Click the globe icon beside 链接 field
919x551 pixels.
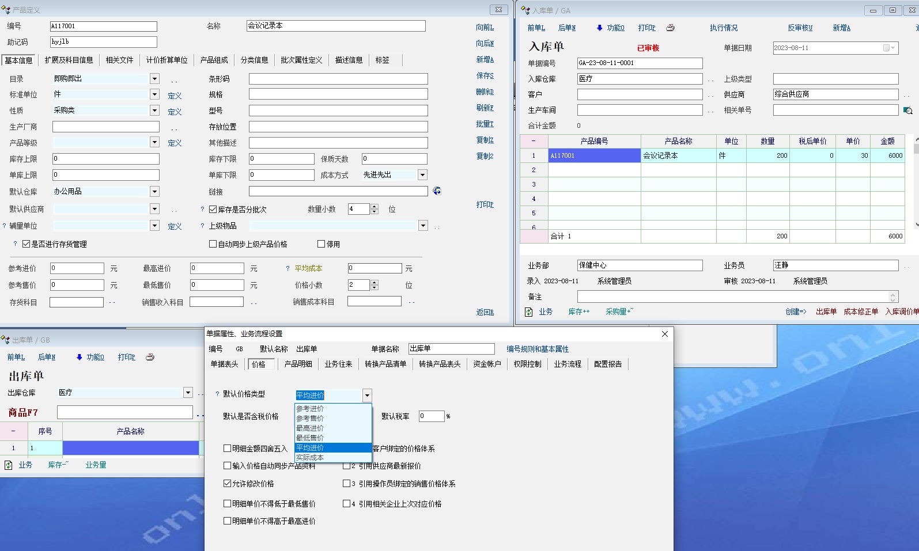tap(437, 191)
